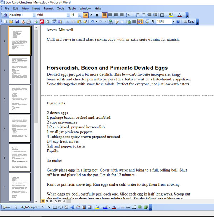Increase the paragraph indent

(155, 15)
